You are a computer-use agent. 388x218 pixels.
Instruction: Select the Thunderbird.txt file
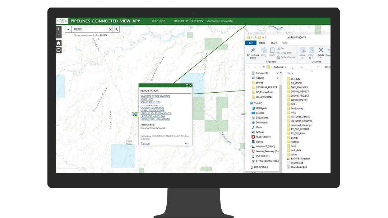[299, 167]
